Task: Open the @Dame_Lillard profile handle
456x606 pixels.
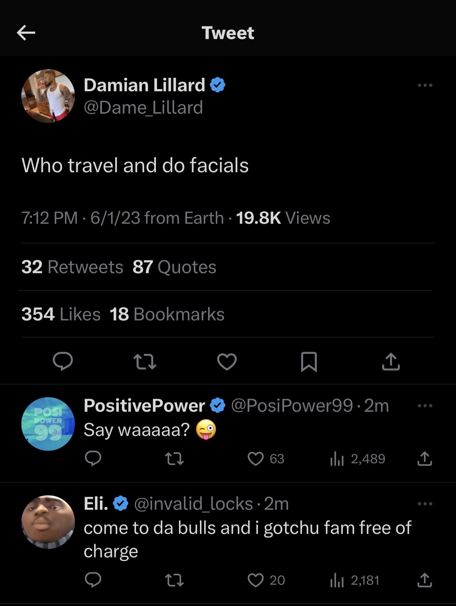Action: 143,108
